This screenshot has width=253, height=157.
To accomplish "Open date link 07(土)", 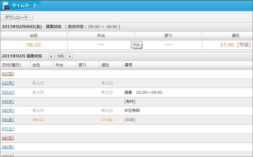I will tap(8, 129).
